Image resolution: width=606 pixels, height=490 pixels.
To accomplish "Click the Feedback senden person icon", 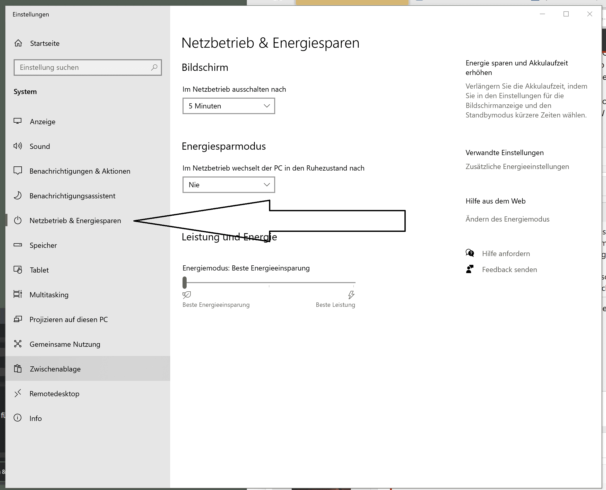I will pos(470,269).
